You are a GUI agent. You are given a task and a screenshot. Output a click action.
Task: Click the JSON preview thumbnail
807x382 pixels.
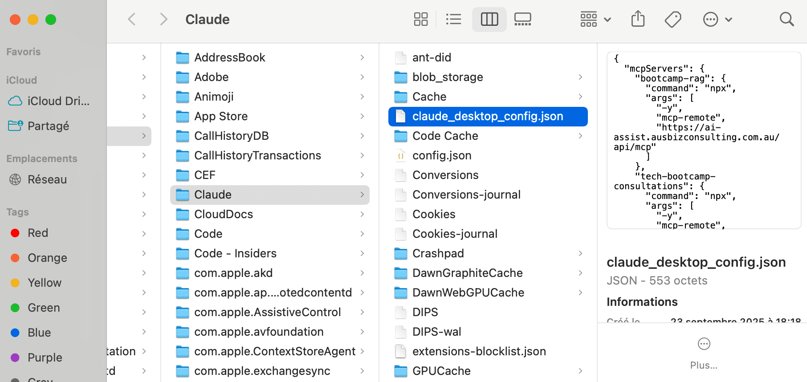pos(704,140)
